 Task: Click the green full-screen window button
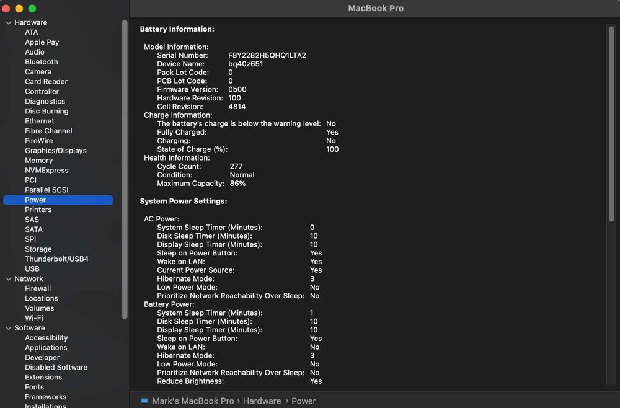coord(32,8)
